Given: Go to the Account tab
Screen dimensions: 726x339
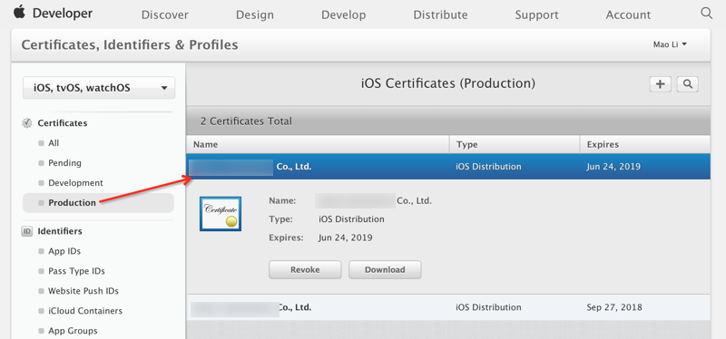Looking at the screenshot, I should click(628, 15).
